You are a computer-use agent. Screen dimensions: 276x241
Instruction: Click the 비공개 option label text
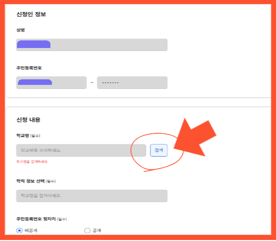point(31,230)
